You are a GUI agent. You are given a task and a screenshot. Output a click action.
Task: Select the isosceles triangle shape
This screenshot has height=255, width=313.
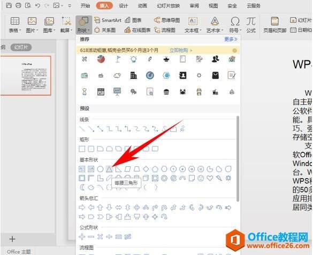109,169
